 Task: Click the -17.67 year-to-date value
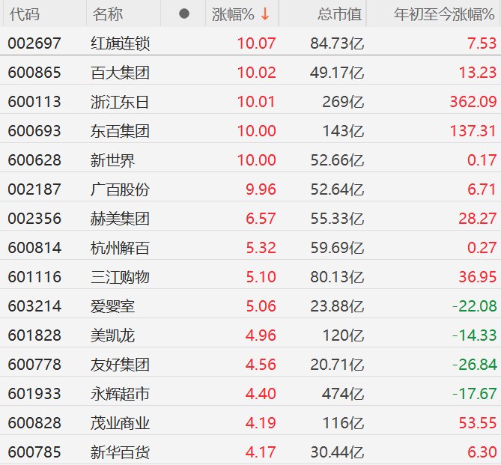(x=475, y=394)
